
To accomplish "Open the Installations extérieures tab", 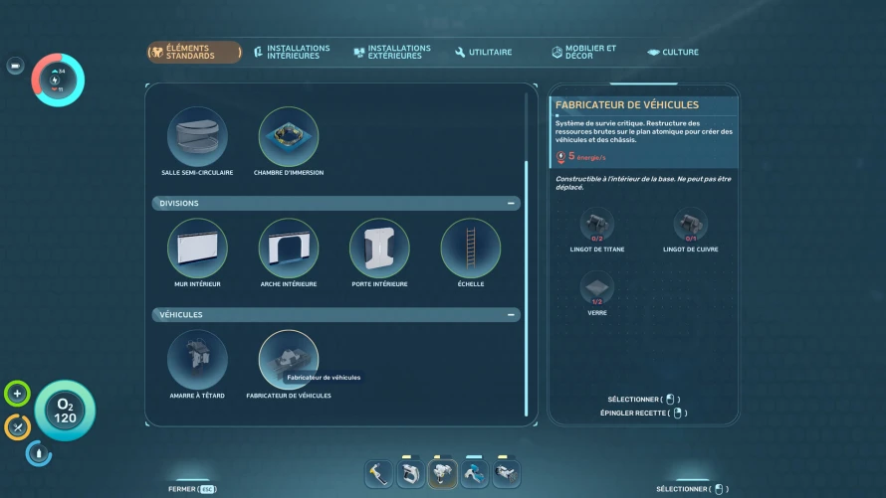I will 392,52.
